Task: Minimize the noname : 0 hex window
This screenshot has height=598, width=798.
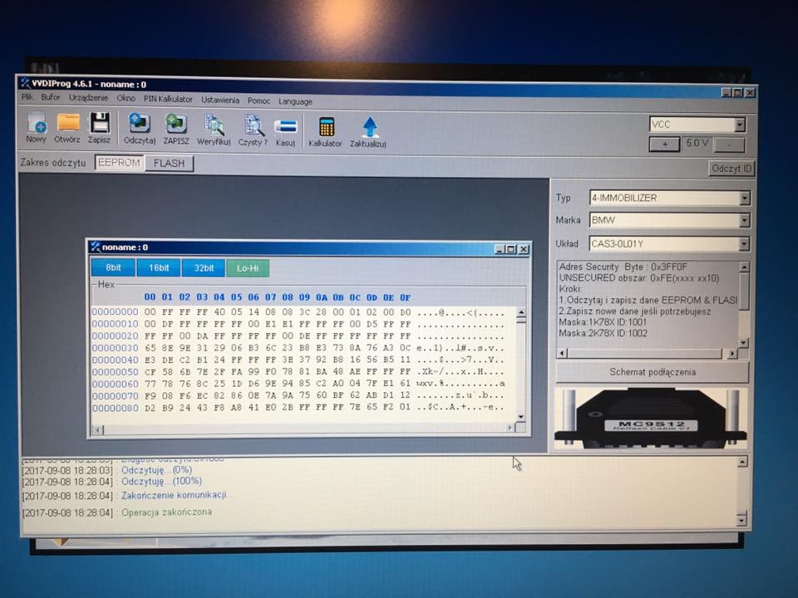Action: 500,249
